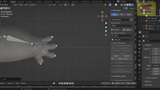Click the red X axis on navigation gizmo
The width and height of the screenshot is (160, 90).
point(106,16)
